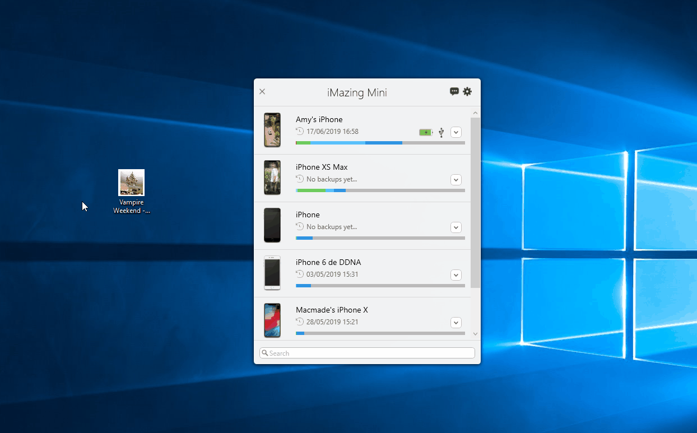Screen dimensions: 697x433
Task: Expand the options chevron for iPhone XS Max
Action: click(x=456, y=180)
